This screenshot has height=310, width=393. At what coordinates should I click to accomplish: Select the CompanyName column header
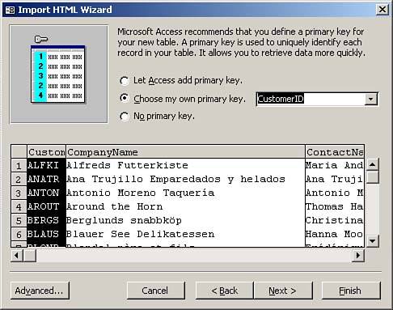pos(185,152)
